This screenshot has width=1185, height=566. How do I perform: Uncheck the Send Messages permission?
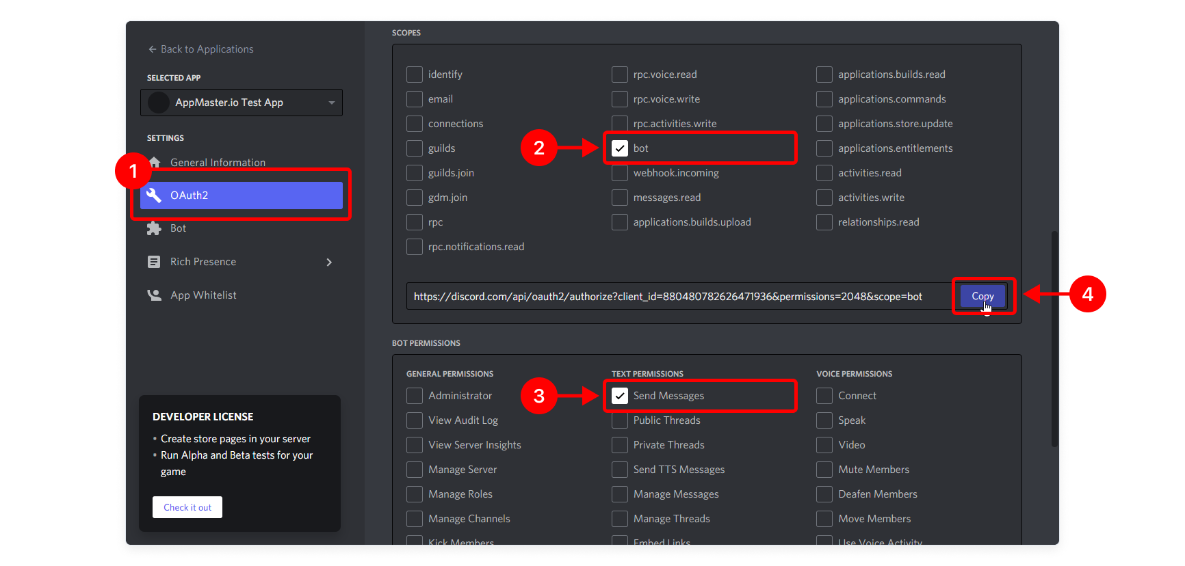(620, 396)
